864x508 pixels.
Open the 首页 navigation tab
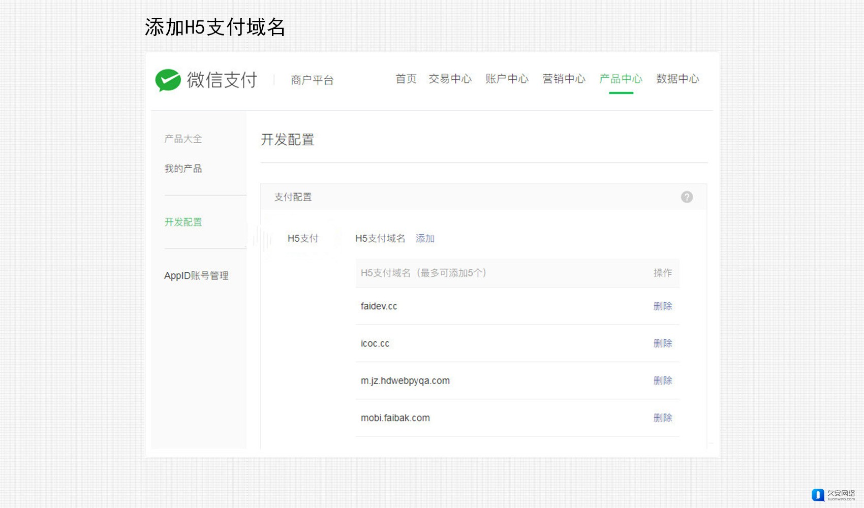406,79
